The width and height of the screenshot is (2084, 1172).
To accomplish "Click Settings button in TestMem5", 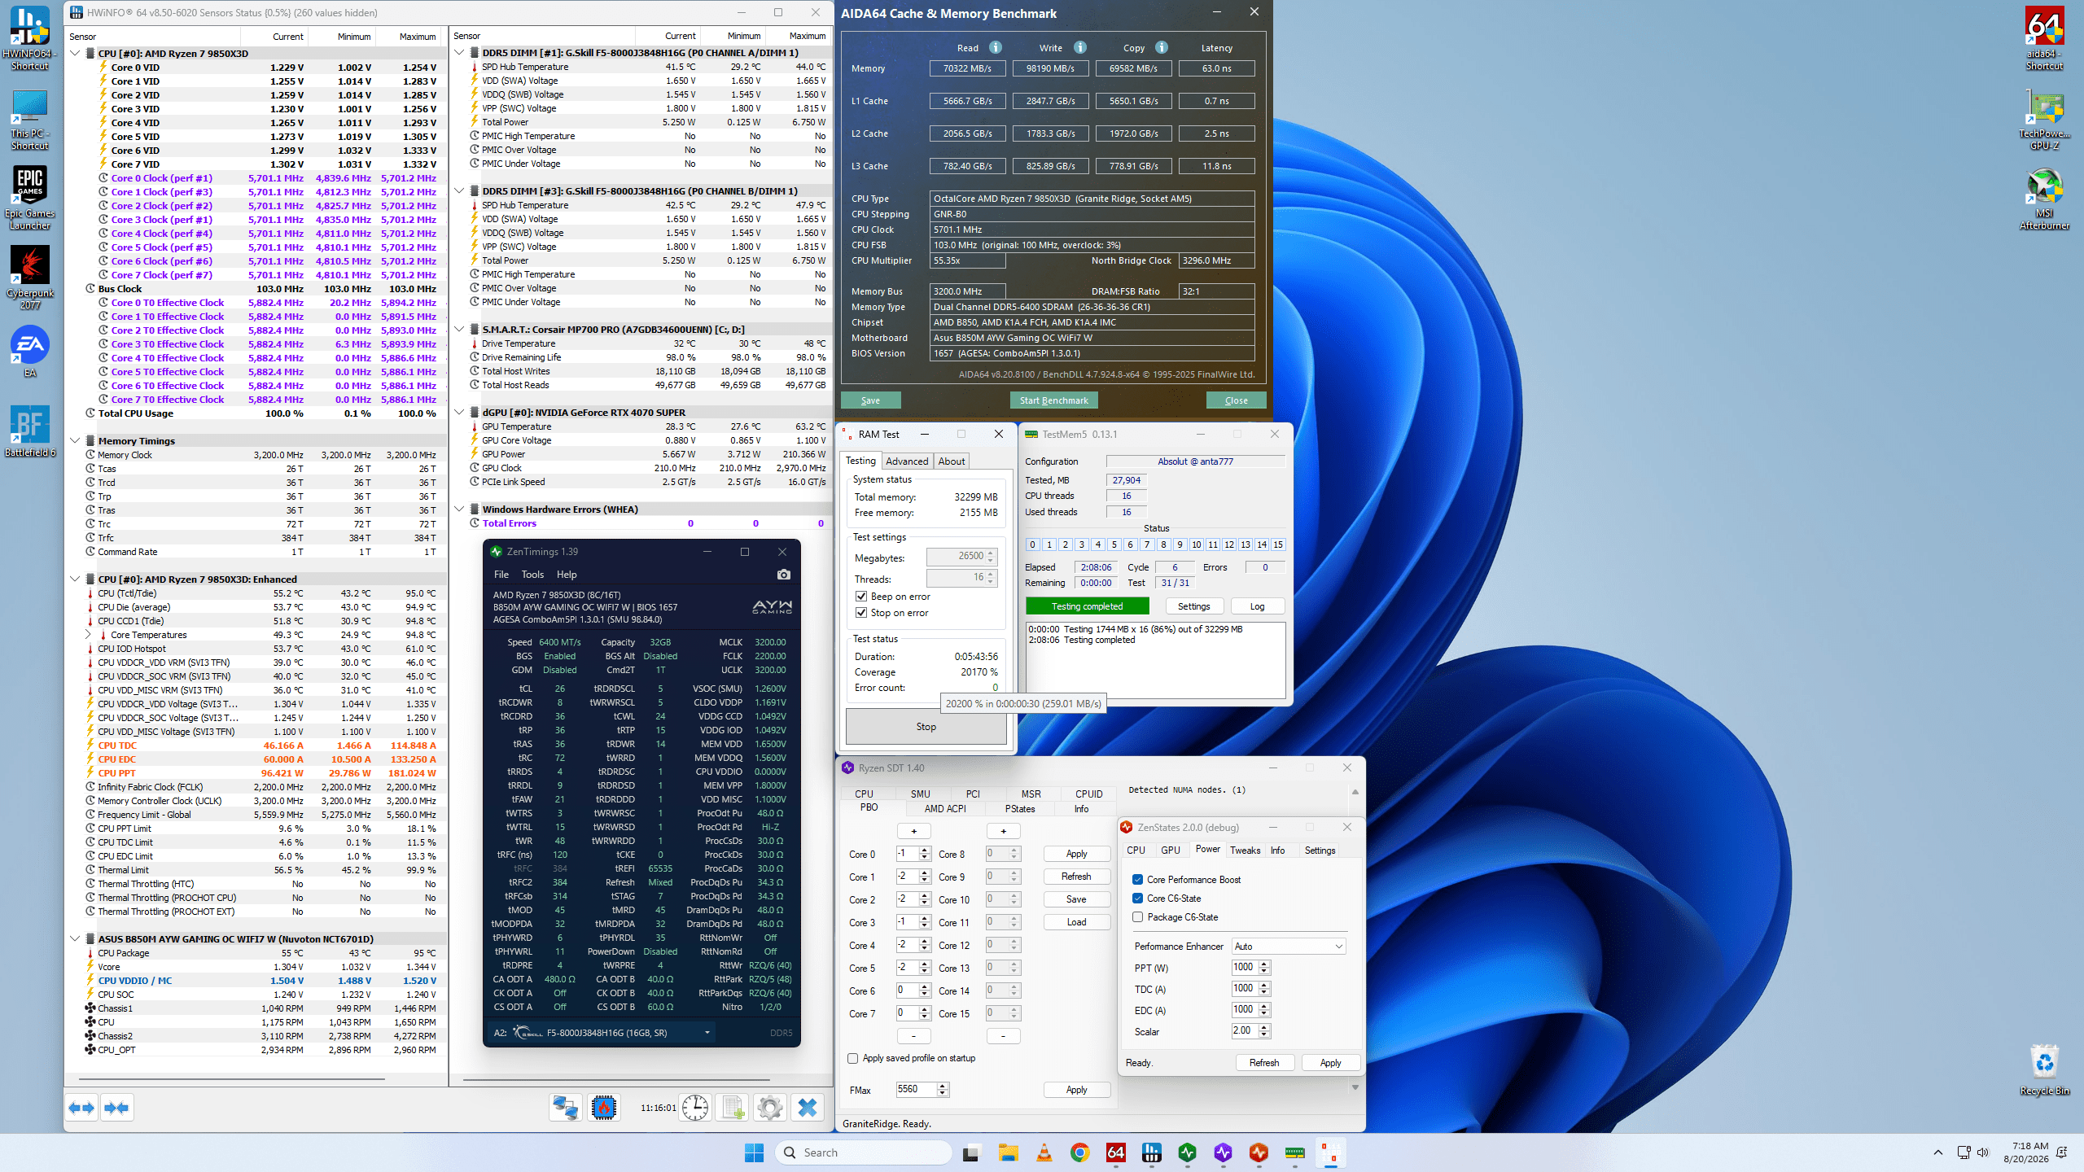I will [1194, 606].
